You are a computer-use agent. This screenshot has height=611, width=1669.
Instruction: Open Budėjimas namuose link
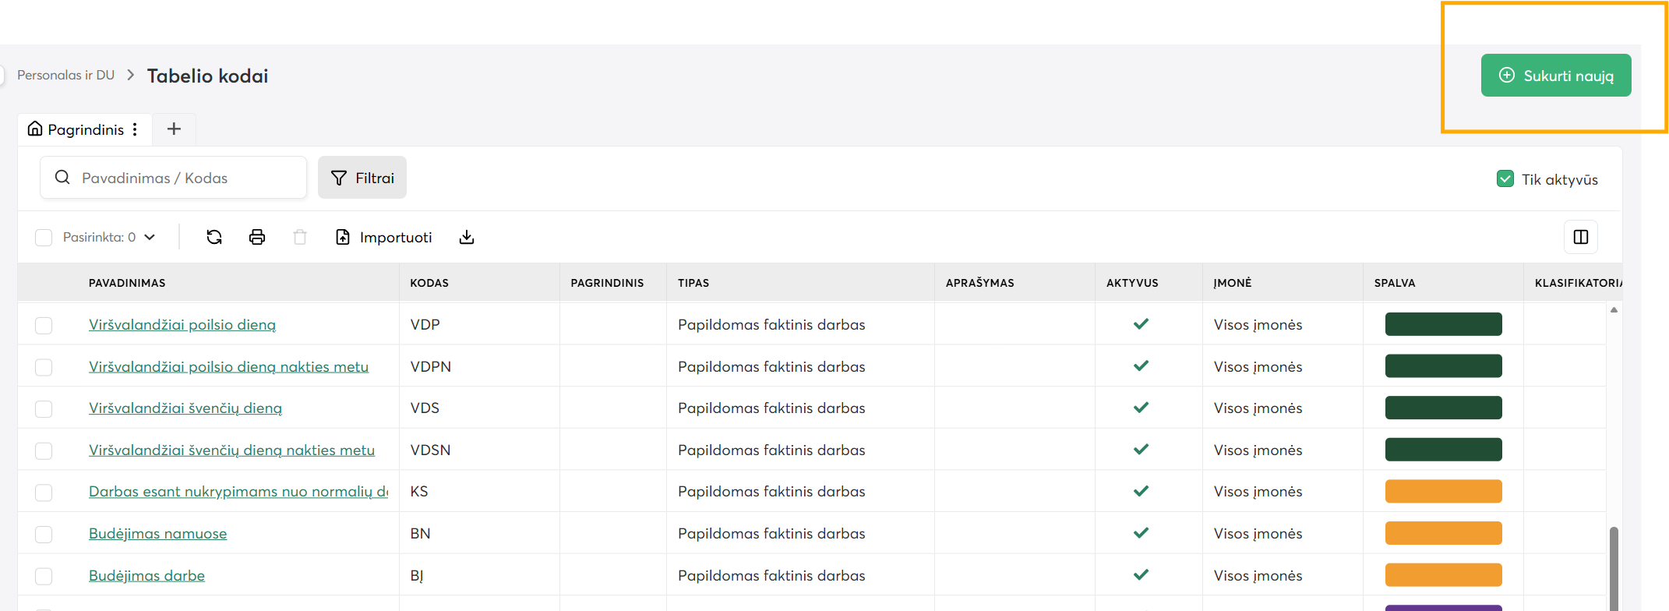click(158, 533)
